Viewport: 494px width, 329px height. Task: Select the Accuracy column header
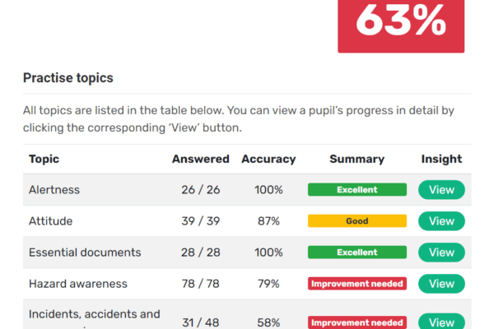pyautogui.click(x=268, y=159)
